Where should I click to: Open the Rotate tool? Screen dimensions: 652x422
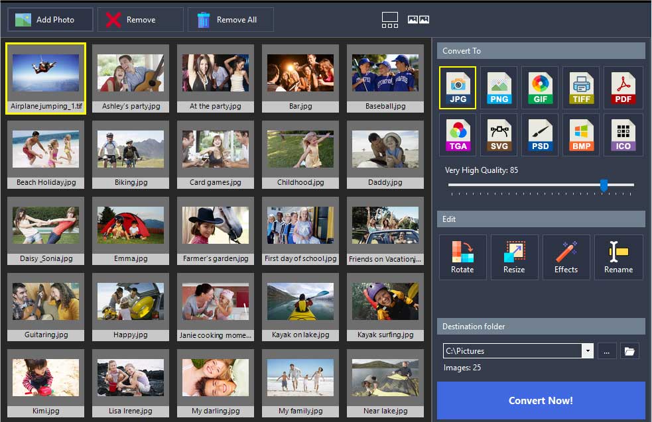462,257
